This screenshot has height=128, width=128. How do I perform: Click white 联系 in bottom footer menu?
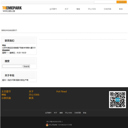click(x=85, y=113)
